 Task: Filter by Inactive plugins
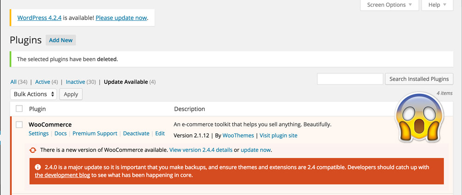pyautogui.click(x=75, y=82)
